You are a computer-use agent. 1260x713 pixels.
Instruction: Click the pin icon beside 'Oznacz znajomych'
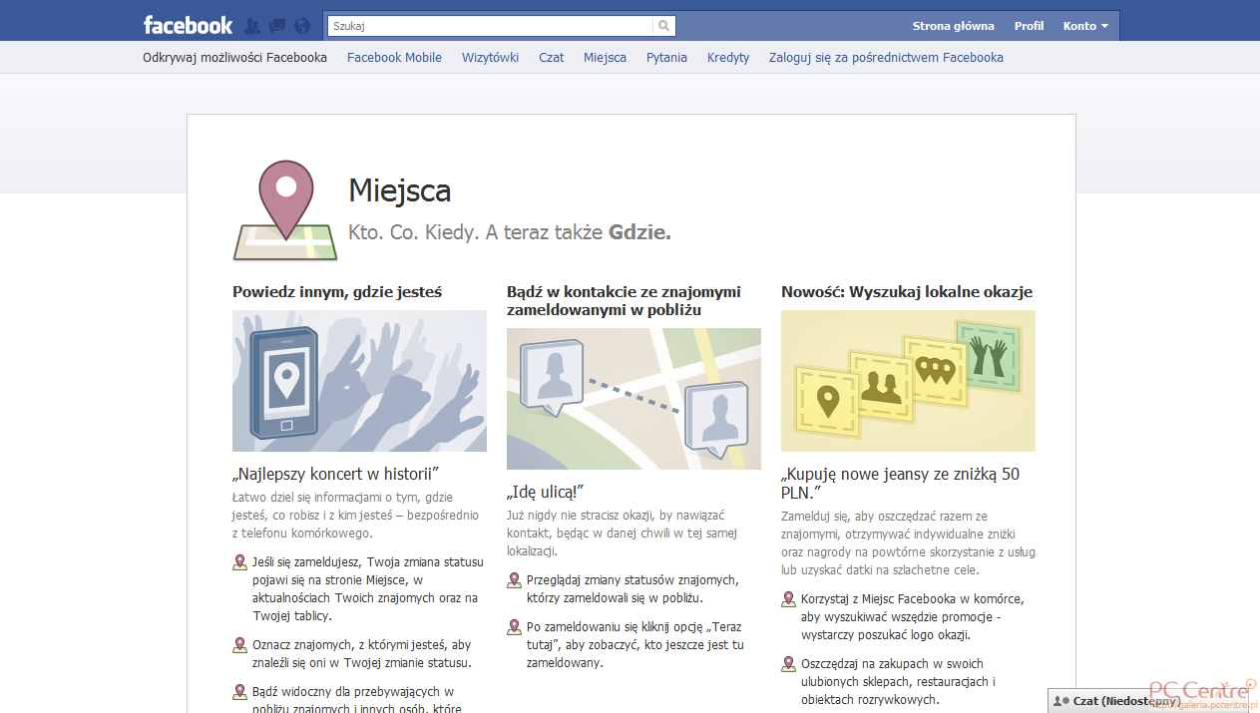(x=238, y=645)
